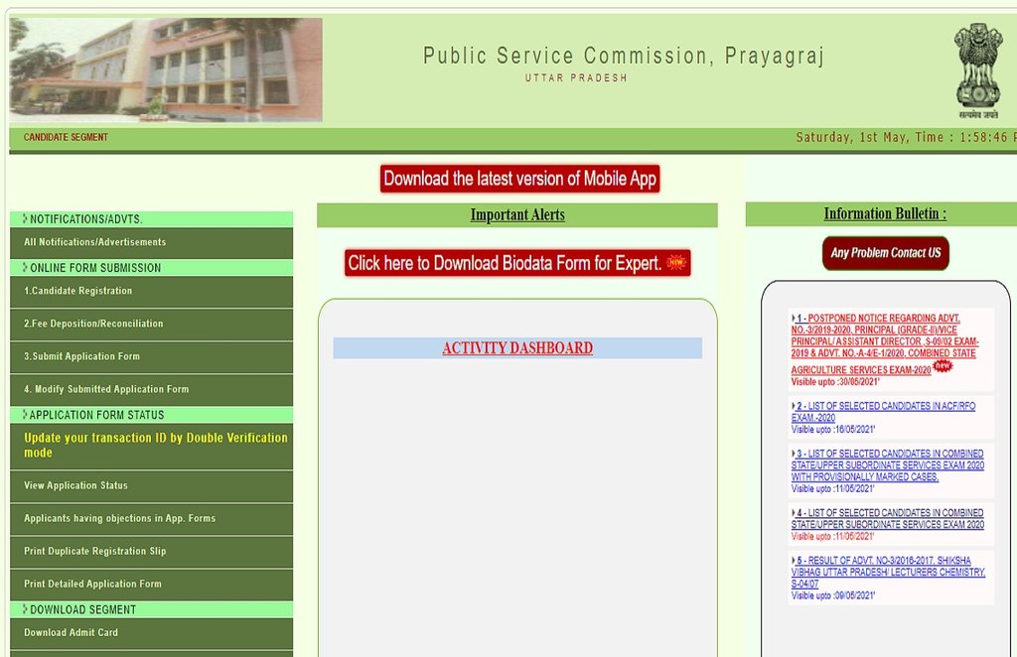This screenshot has height=657, width=1017.
Task: Open Modify Submitted Application Form item
Action: click(x=151, y=389)
